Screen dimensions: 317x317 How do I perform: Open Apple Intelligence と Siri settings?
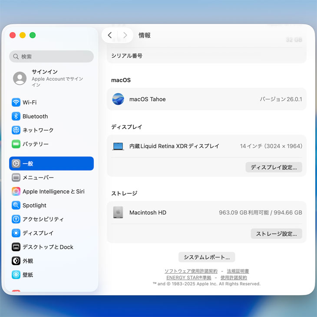click(53, 192)
